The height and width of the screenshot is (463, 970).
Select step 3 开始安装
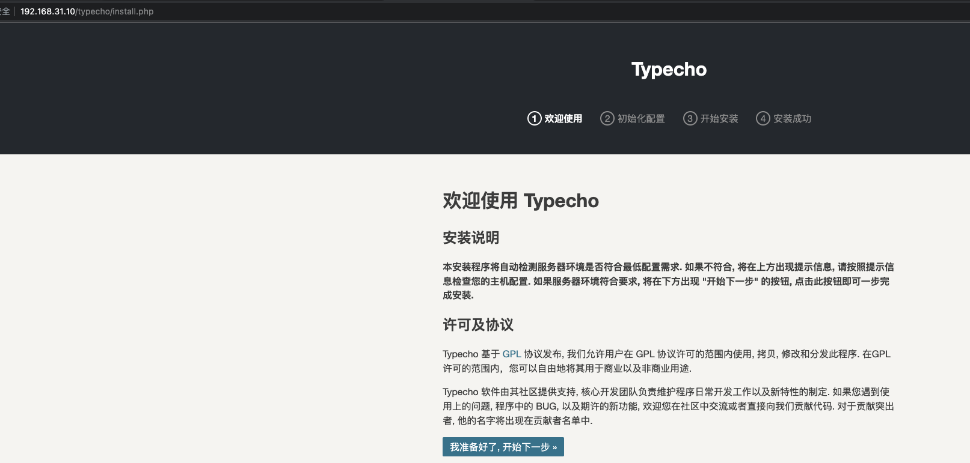tap(711, 118)
